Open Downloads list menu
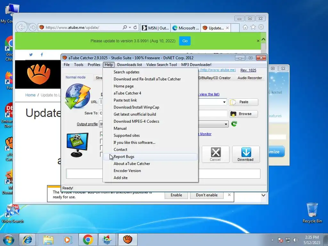This screenshot has width=328, height=246. [x=129, y=65]
